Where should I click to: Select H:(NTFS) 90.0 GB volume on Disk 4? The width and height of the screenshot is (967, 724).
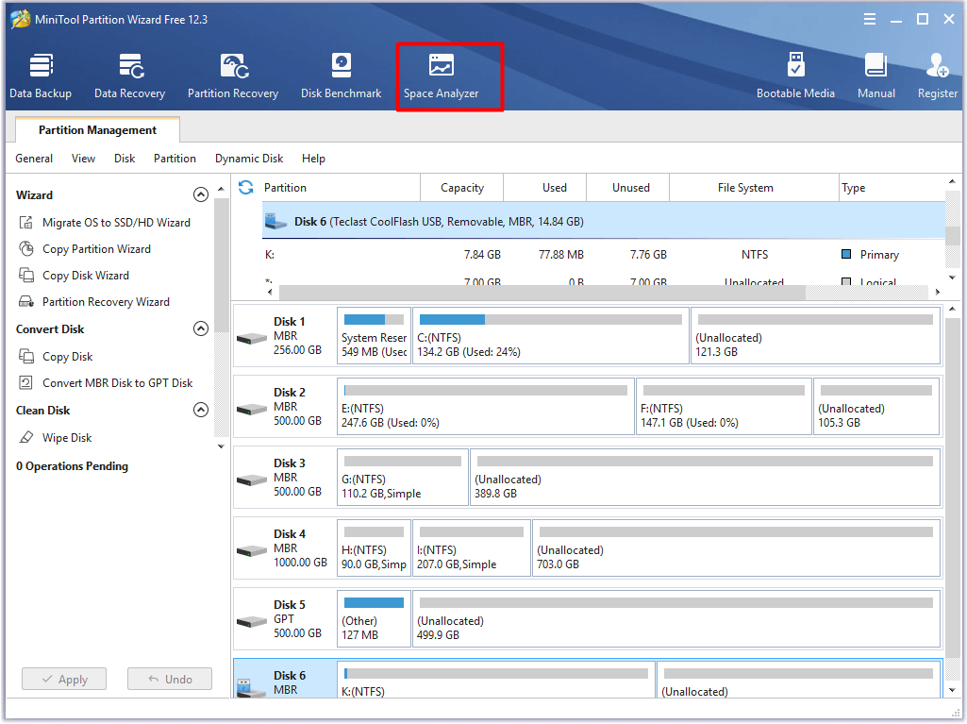(x=375, y=548)
